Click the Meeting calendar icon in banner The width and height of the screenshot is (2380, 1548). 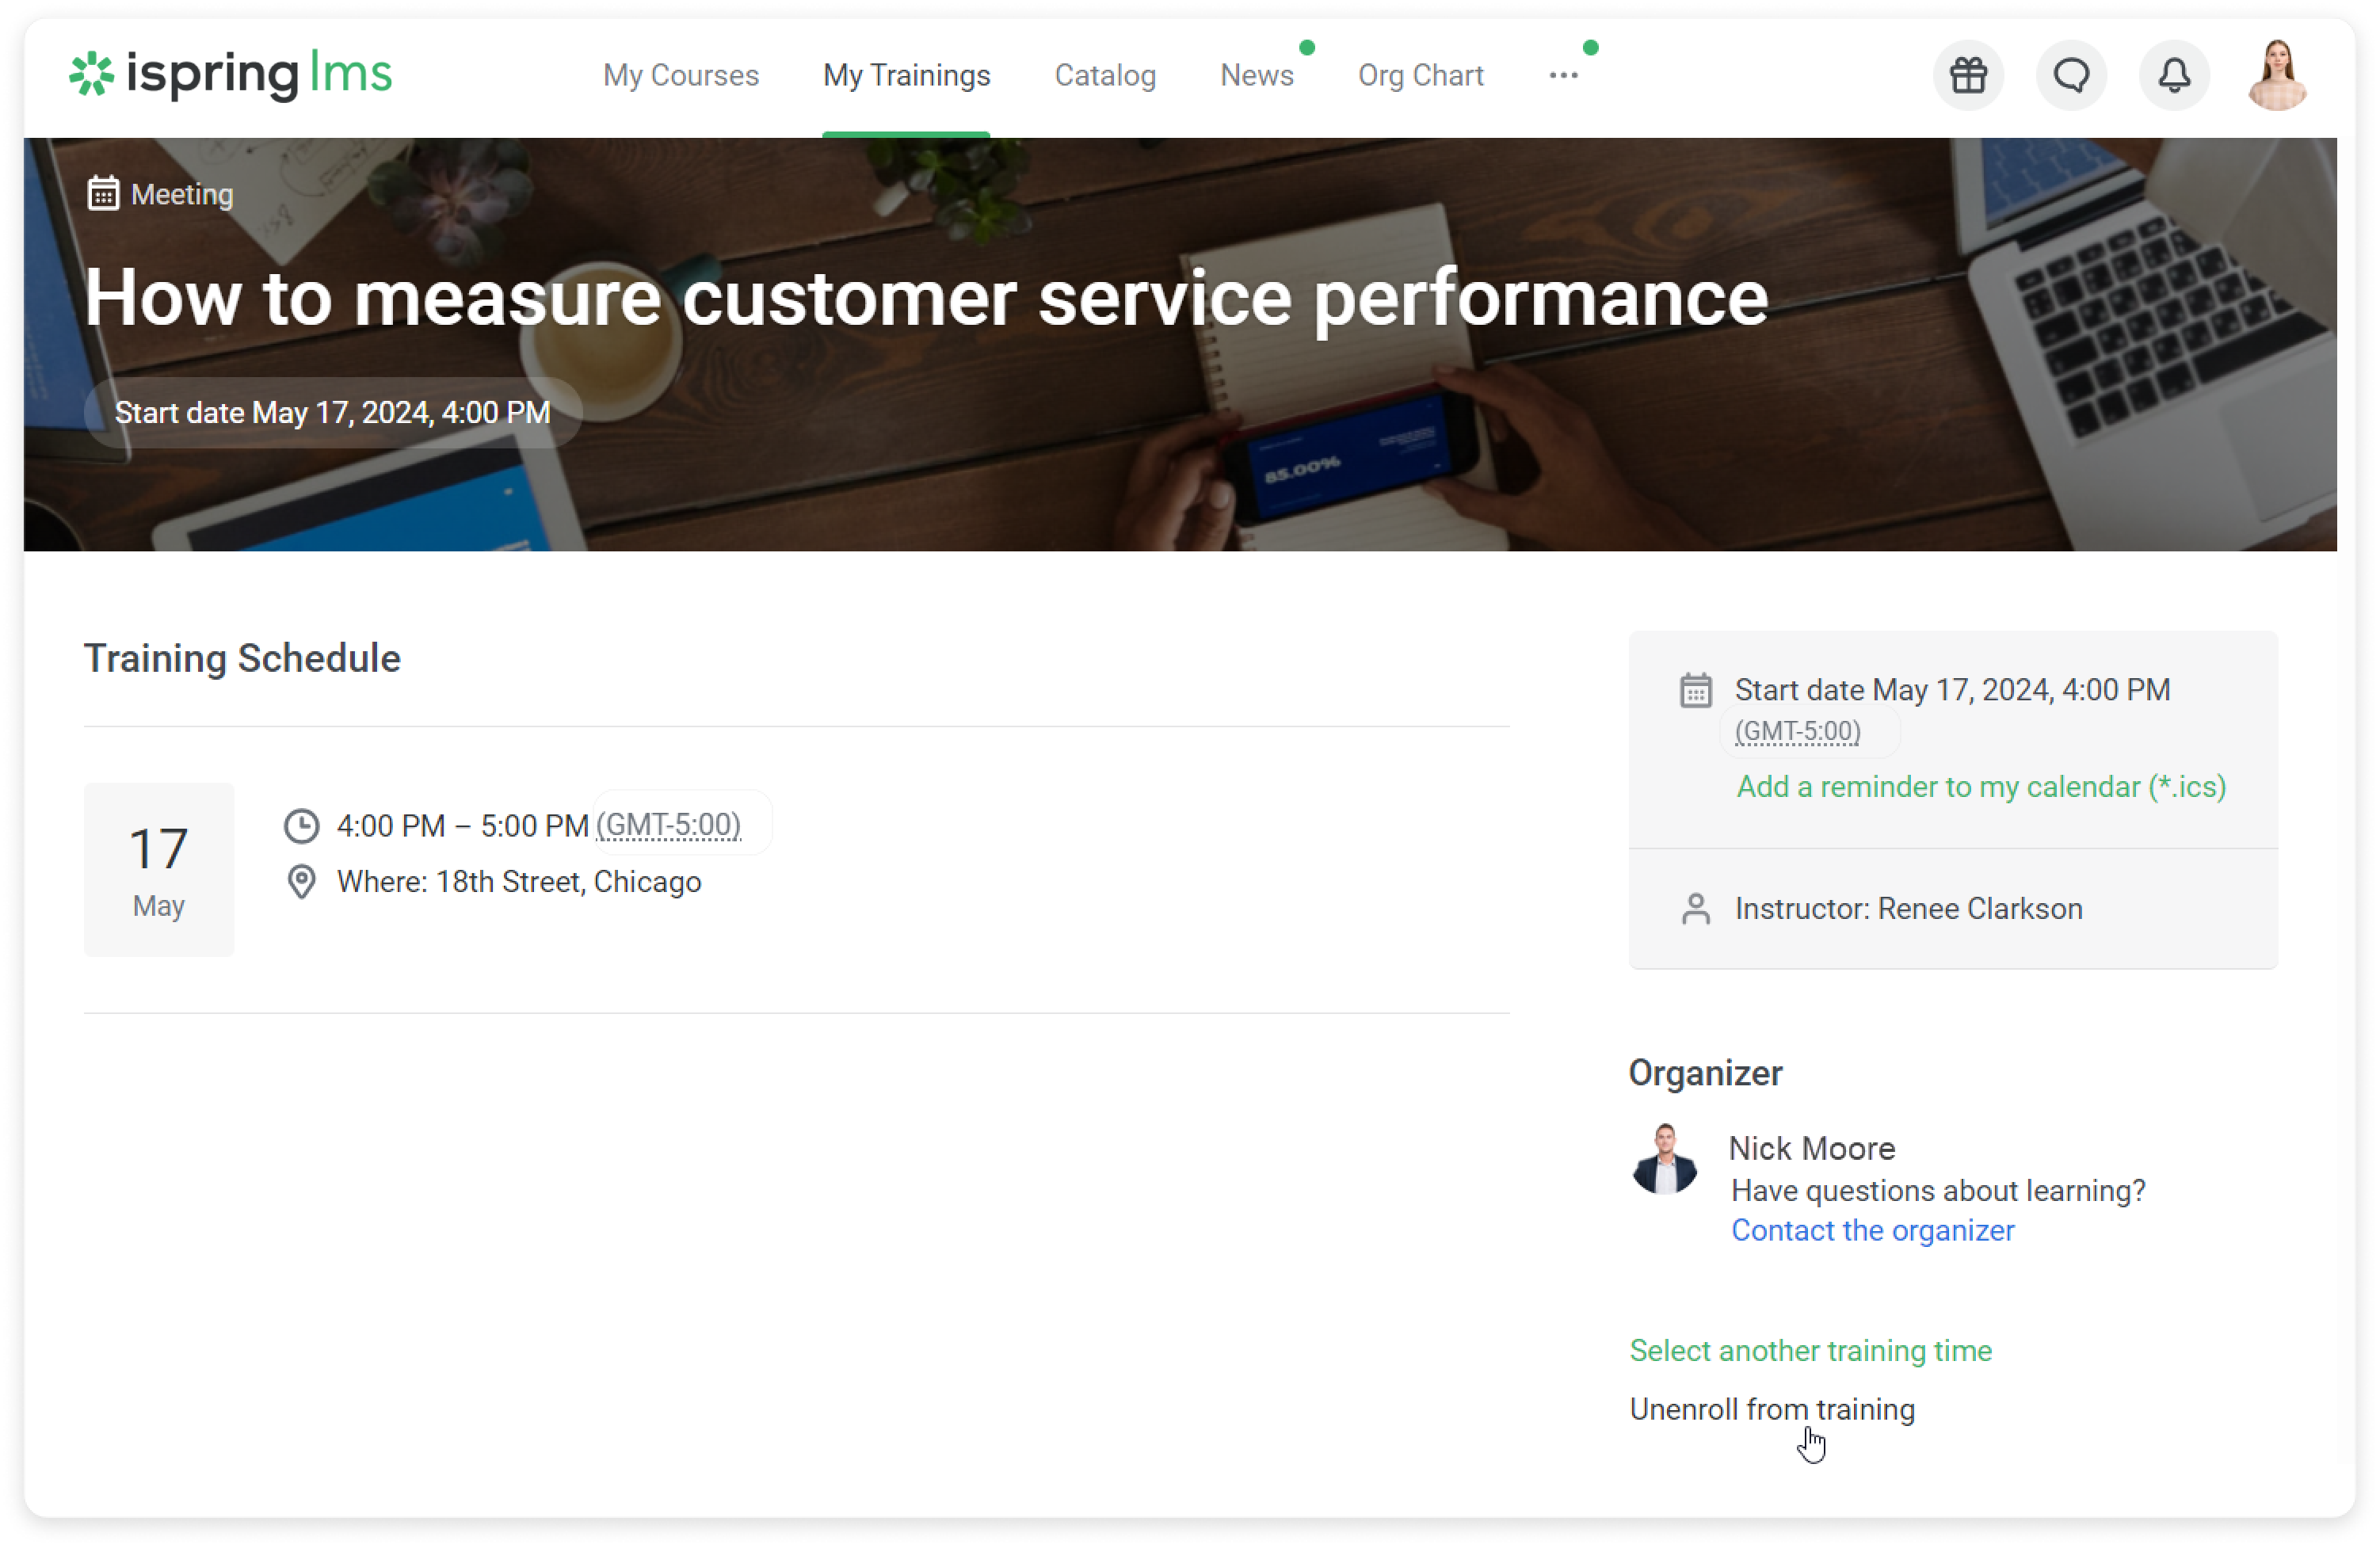[103, 193]
